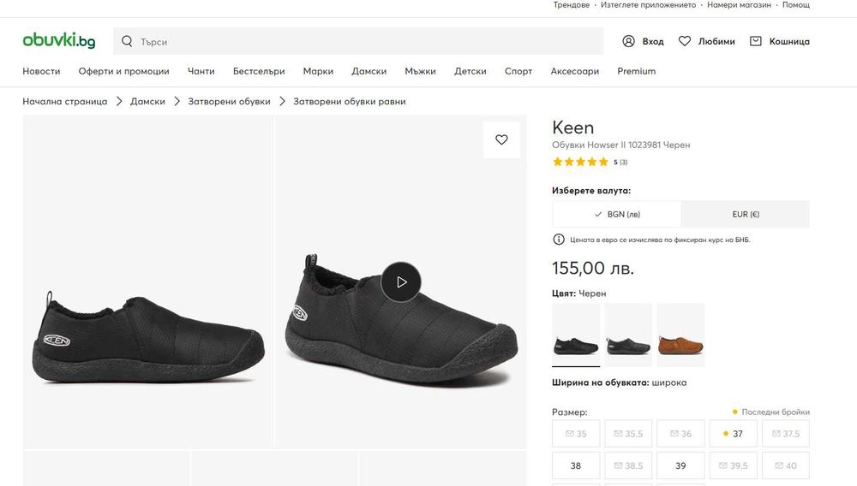Open the Оферти и промоции menu
The image size is (857, 486).
[123, 71]
